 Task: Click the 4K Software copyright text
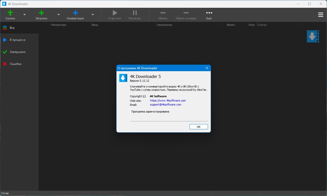point(158,96)
